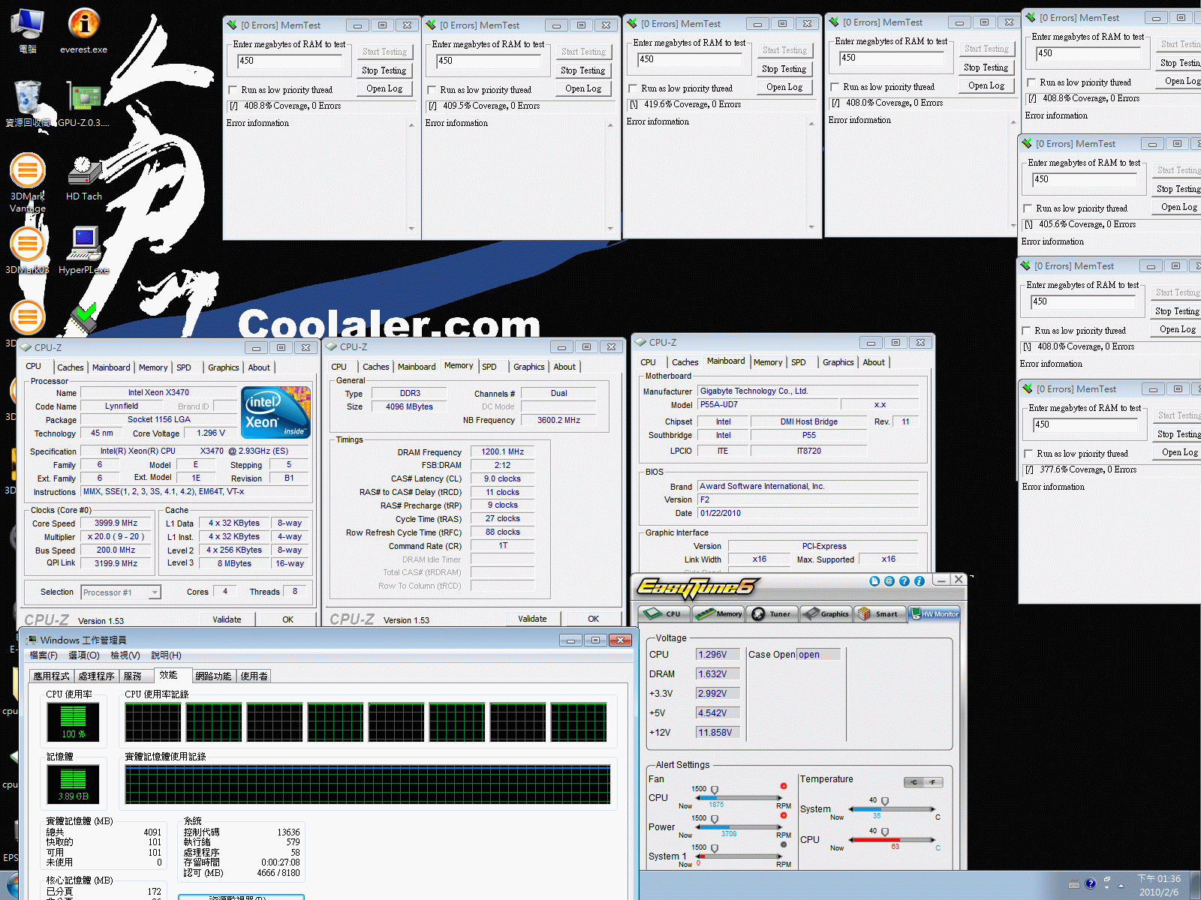Toggle the Power fan alert red indicator

pyautogui.click(x=784, y=815)
